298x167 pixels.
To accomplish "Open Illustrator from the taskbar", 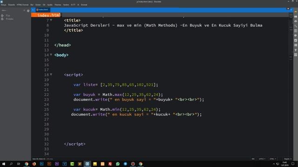I will 49,164.
